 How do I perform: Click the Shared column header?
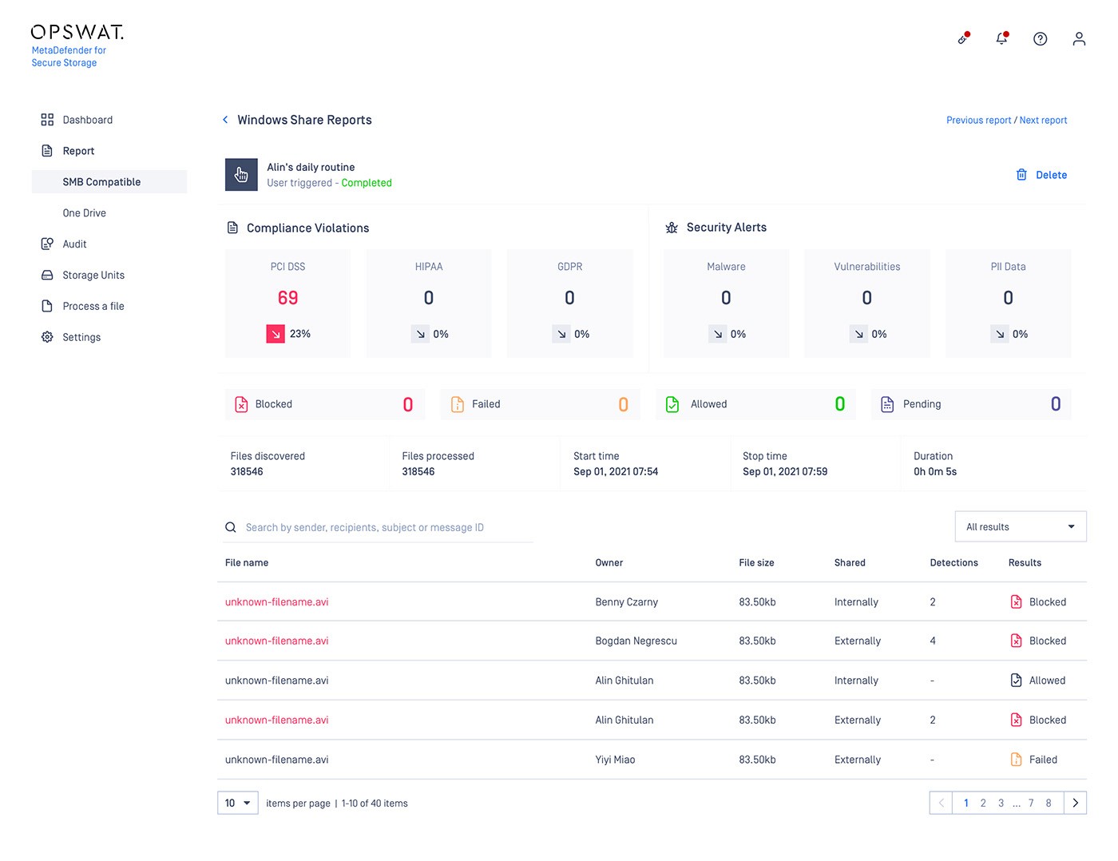tap(850, 562)
